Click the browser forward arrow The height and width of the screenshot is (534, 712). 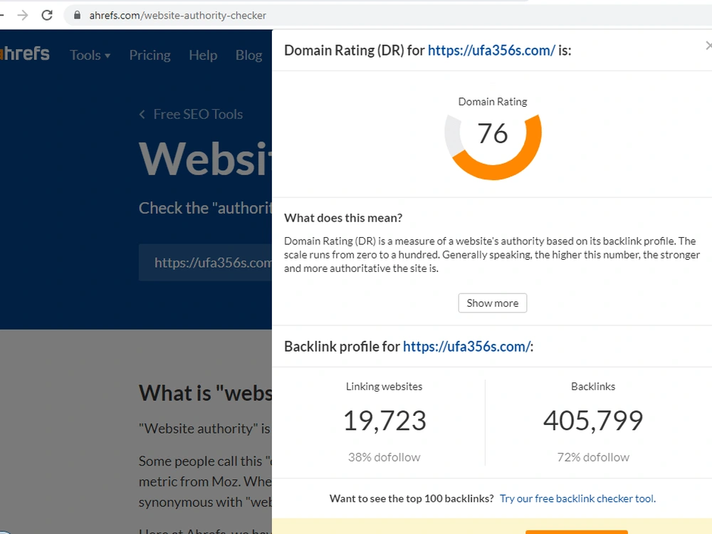point(22,16)
